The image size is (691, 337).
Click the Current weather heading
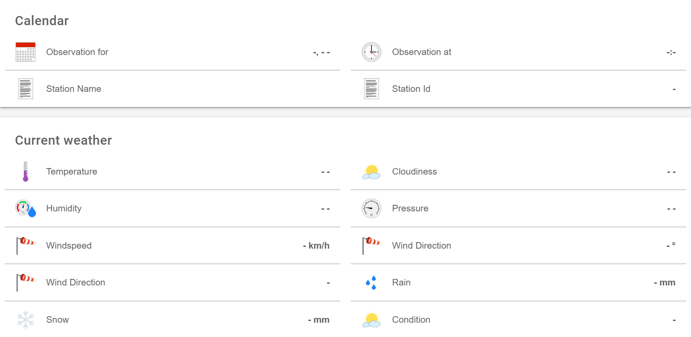64,140
